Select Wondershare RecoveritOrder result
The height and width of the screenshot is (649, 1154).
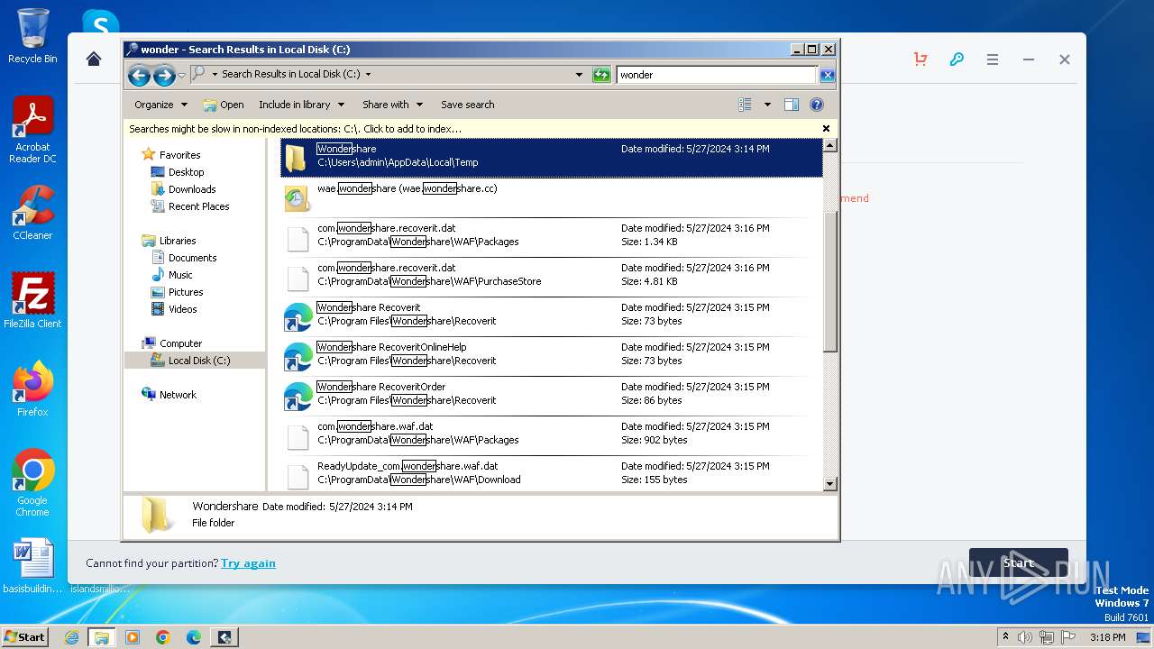pos(552,396)
